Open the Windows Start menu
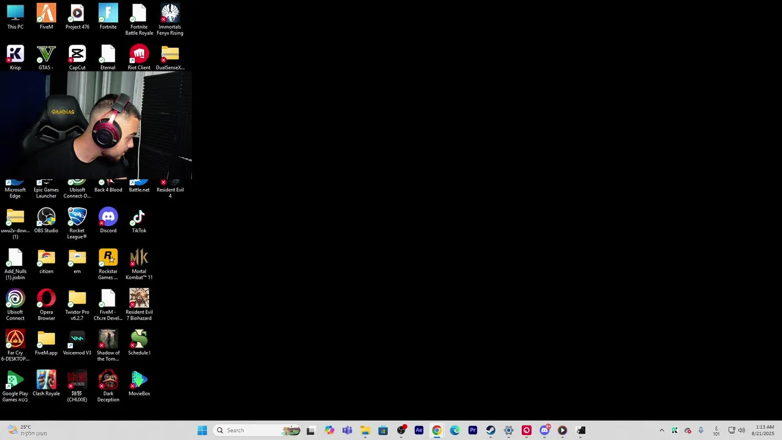The image size is (782, 440). click(202, 430)
